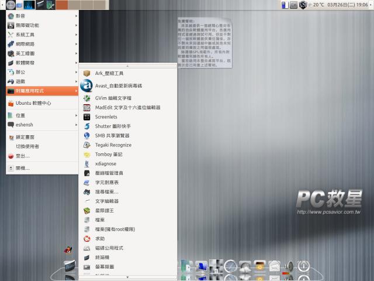Viewport: 374px width, 281px height.
Task: Open SMB 共享瀏覽器
Action: click(113, 135)
